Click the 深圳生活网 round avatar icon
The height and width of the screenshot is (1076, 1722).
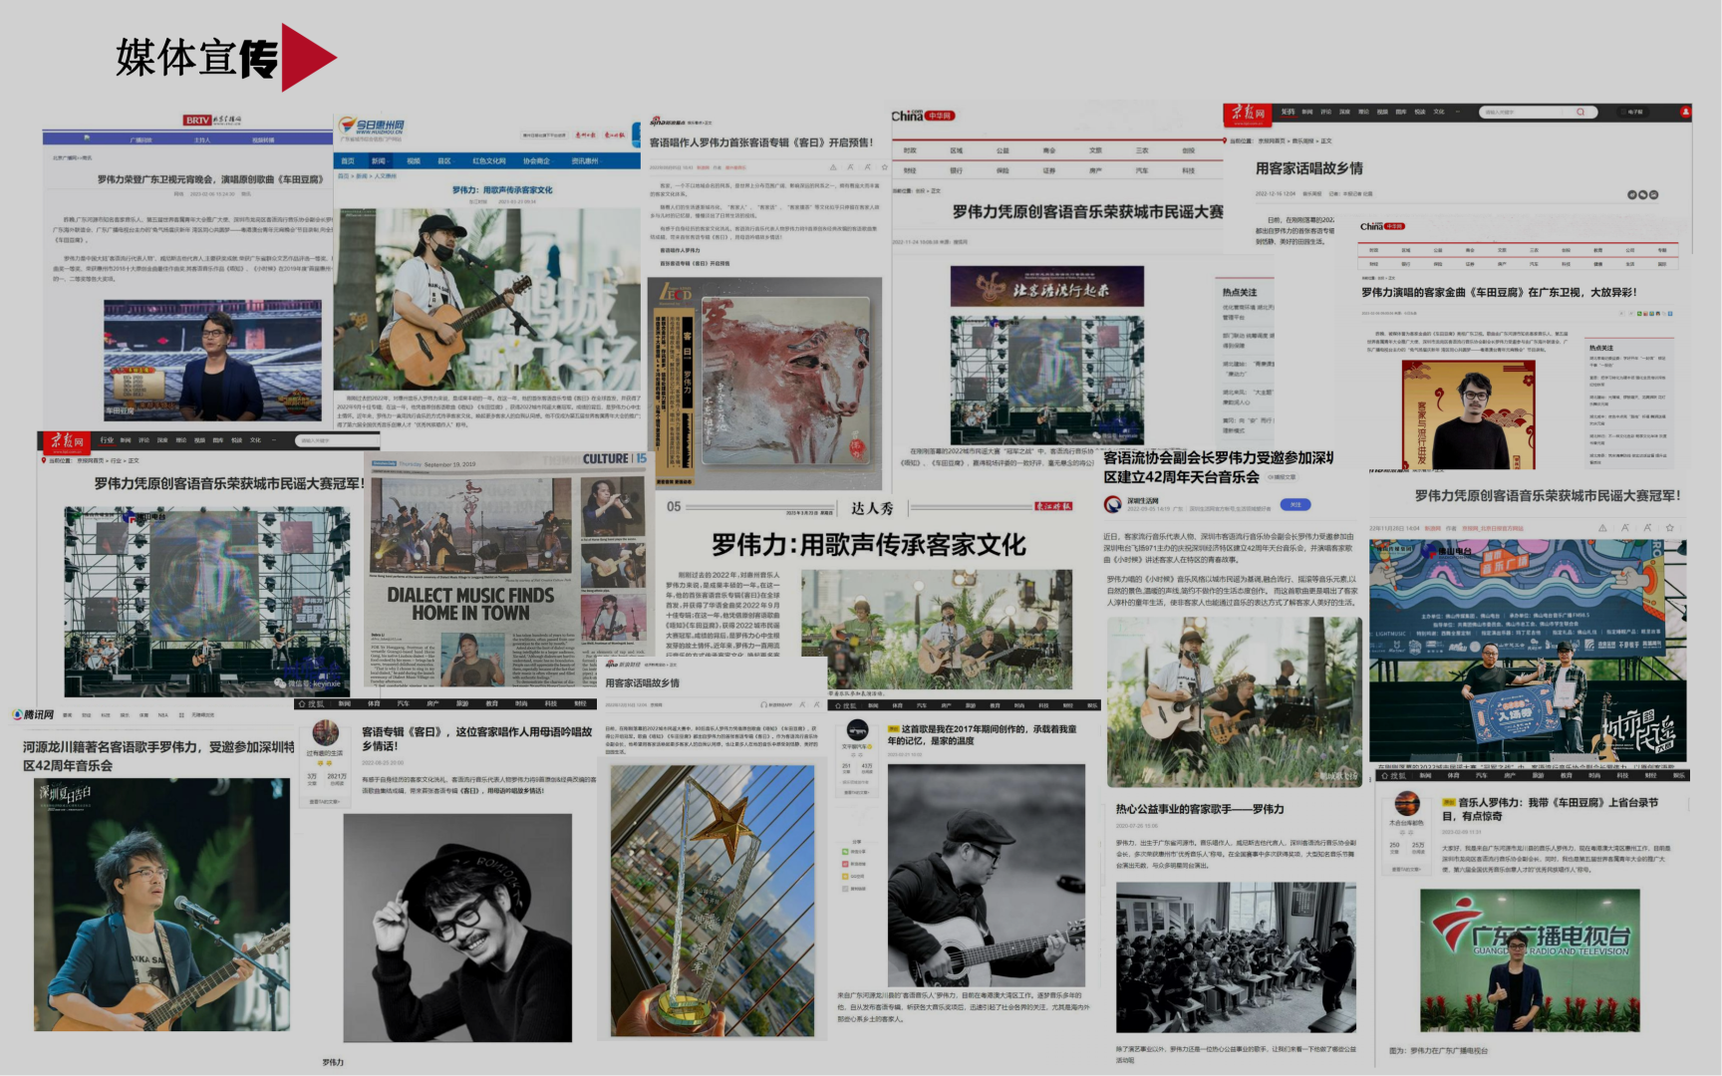1113,504
